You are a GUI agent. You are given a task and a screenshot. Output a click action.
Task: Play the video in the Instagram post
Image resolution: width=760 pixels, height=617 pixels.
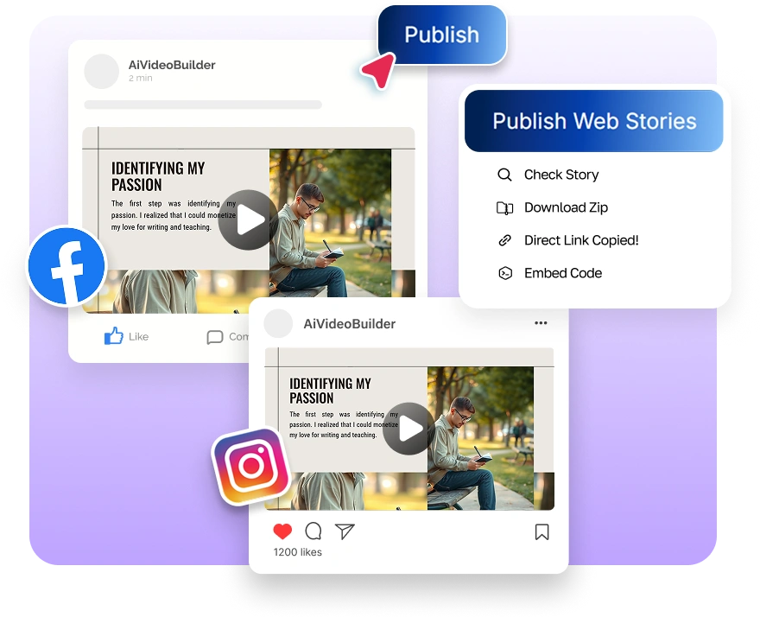(409, 429)
